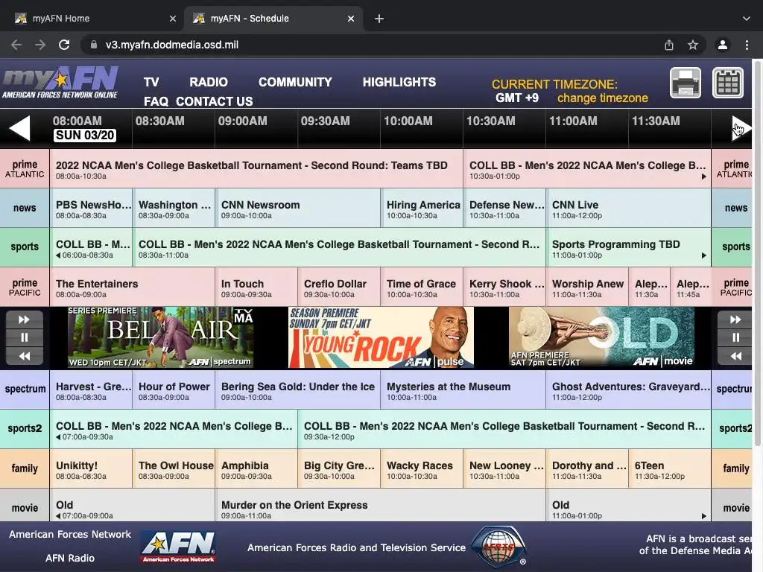
Task: View site security lock info
Action: coord(93,45)
